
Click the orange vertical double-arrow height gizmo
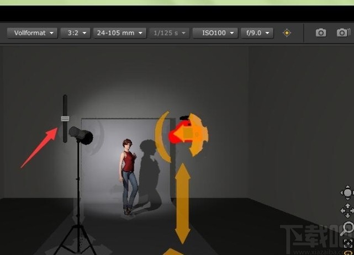tap(182, 204)
